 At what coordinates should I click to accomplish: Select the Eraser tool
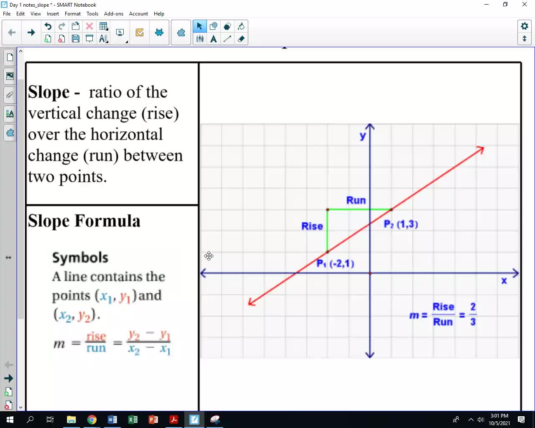(241, 38)
